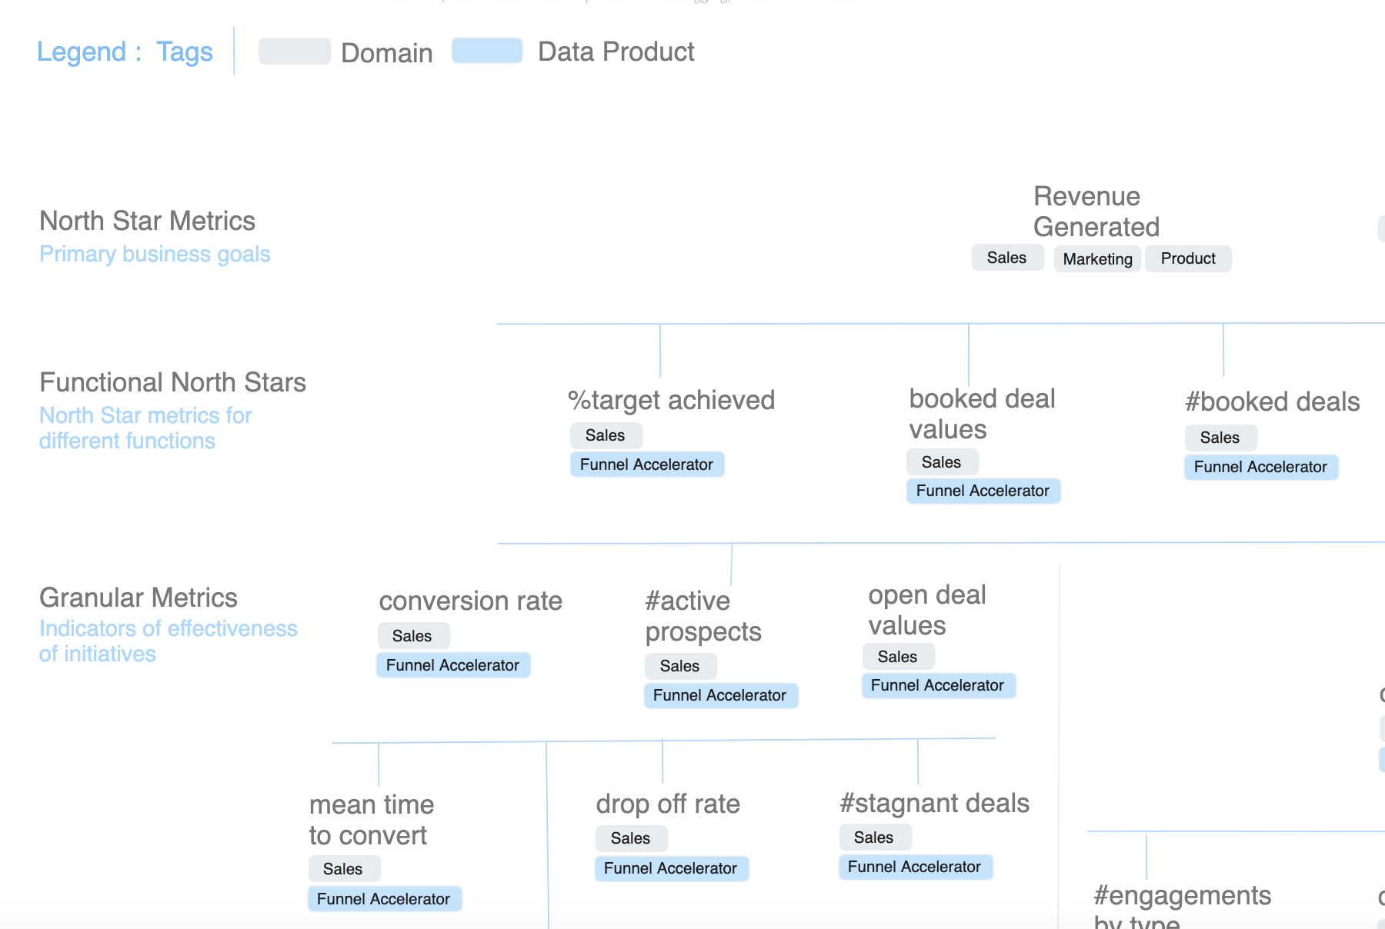Select the #active prospects node
The width and height of the screenshot is (1385, 929).
point(703,616)
